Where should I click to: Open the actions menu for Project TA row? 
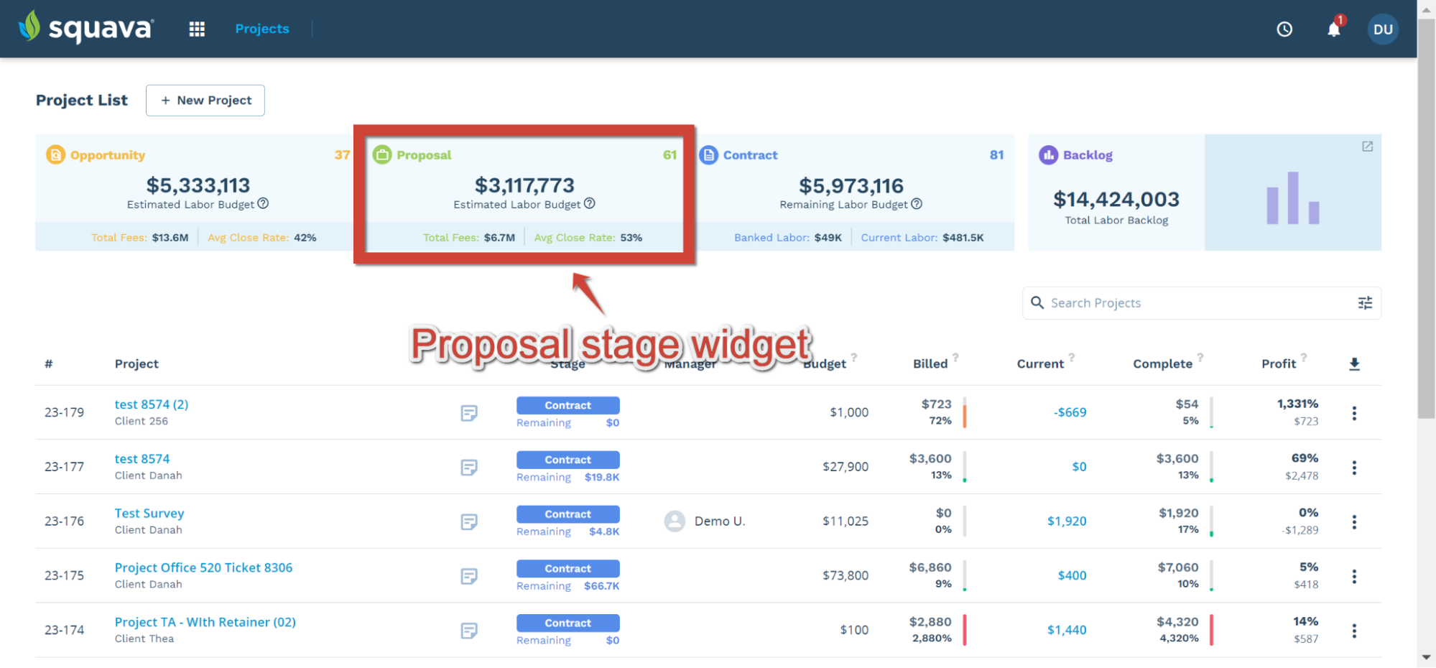[1354, 630]
